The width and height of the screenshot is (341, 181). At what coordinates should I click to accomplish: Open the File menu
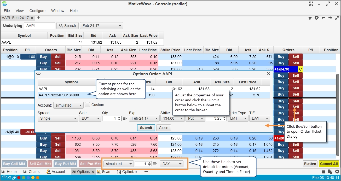7,11
